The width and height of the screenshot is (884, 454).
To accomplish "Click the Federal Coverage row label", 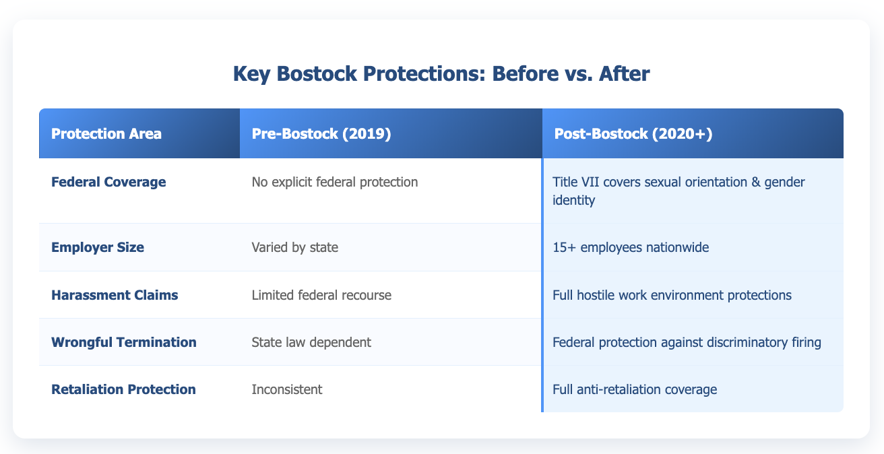I will point(108,182).
